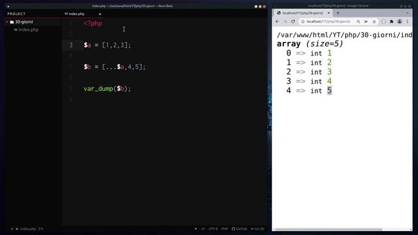Screen dimensions: 418x235
Task: Click code line '$a = [1,2,3];'
Action: (107, 45)
